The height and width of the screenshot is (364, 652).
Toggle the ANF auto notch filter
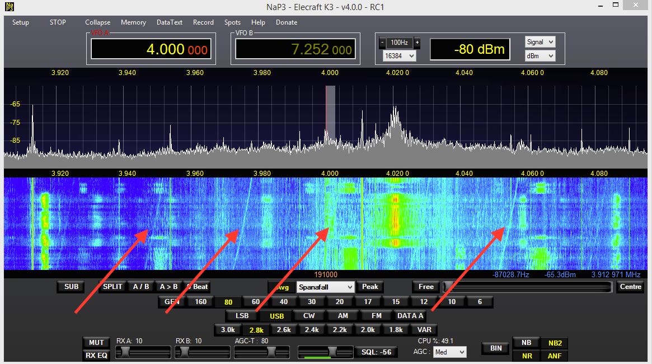(x=554, y=356)
